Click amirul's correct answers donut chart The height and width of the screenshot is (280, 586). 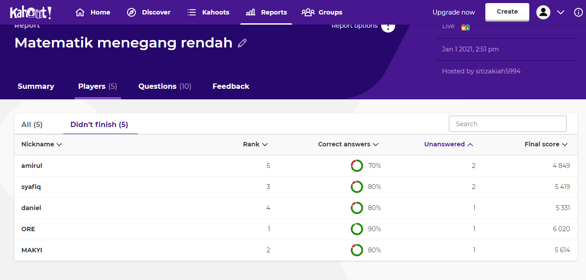[357, 166]
